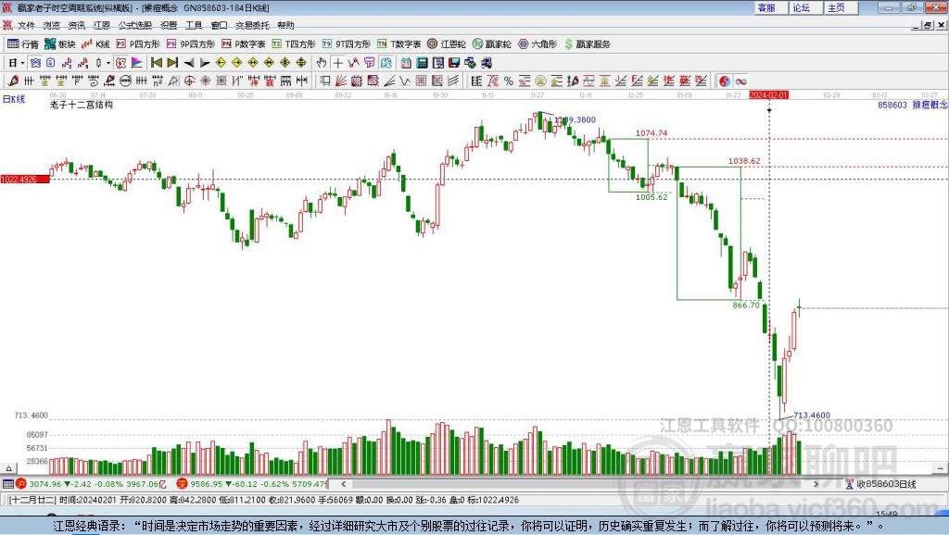The height and width of the screenshot is (535, 949).
Task: Click the up triangle button beside volume panel
Action: pos(8,468)
